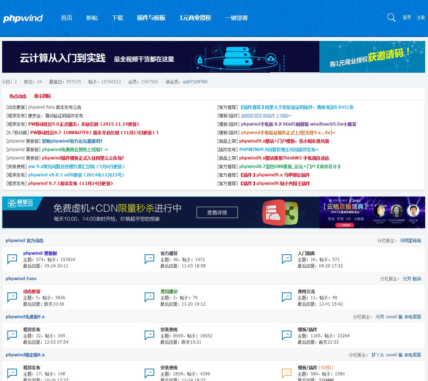Click the 查看详情 button in banner
428x381 pixels.
click(217, 212)
